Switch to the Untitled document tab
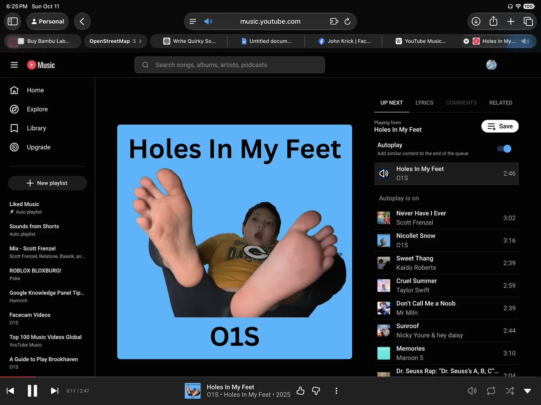This screenshot has height=405, width=541. [266, 41]
